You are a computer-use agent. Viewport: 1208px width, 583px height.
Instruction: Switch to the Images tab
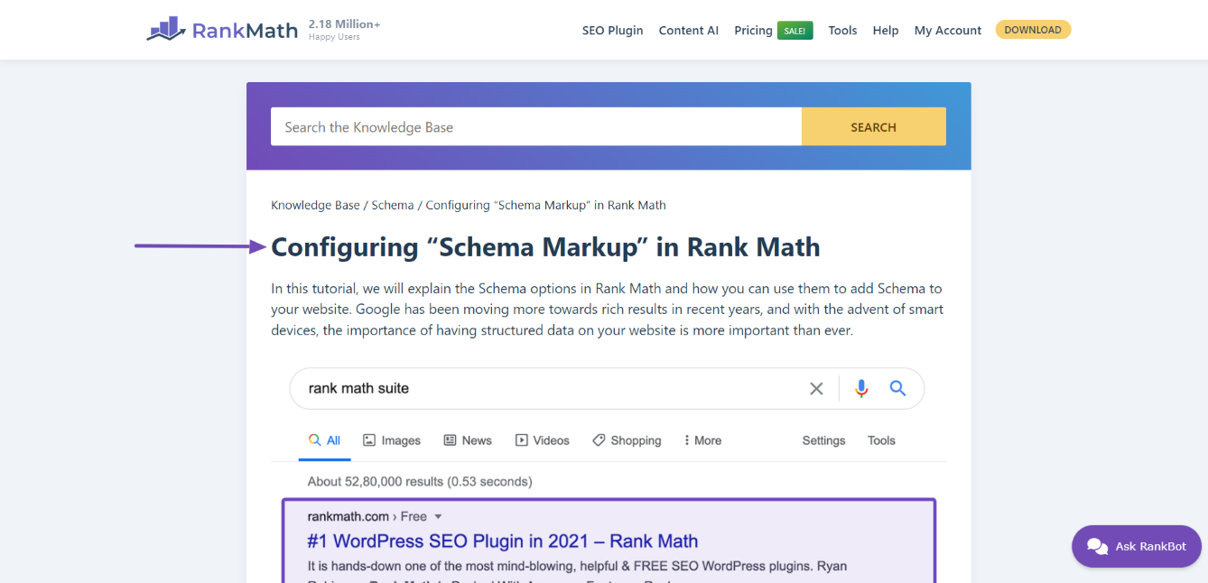[x=392, y=440]
